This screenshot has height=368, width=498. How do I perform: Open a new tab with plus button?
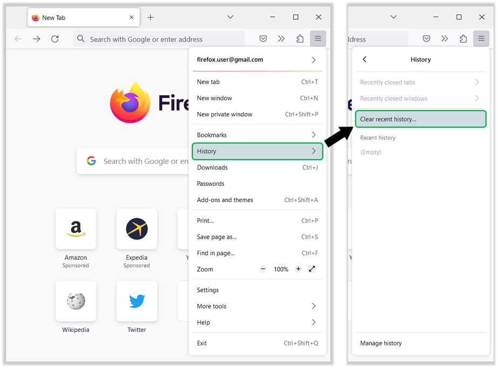[150, 17]
